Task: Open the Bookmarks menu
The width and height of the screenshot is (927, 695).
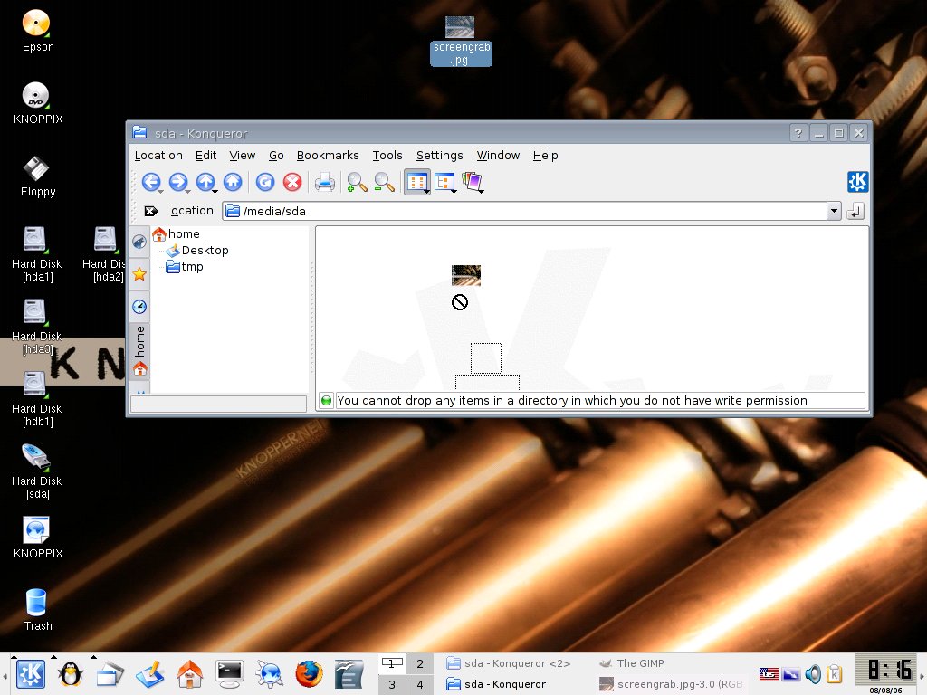Action: pos(328,156)
